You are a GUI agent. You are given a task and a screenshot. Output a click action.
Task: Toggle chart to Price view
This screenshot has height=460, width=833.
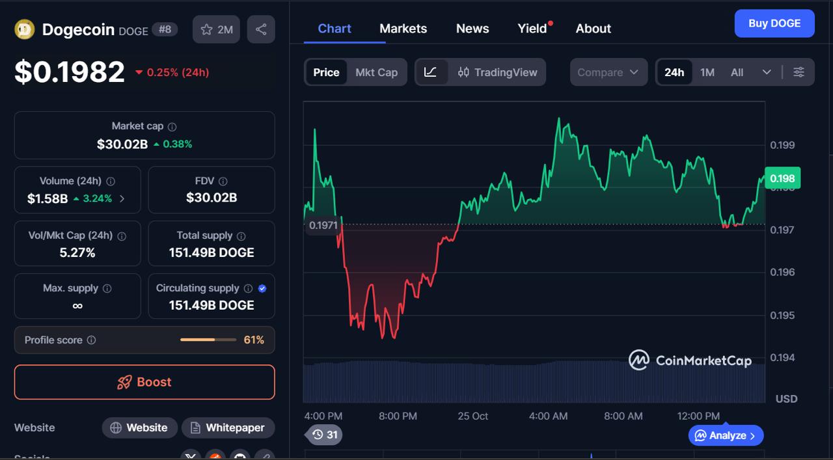[326, 72]
